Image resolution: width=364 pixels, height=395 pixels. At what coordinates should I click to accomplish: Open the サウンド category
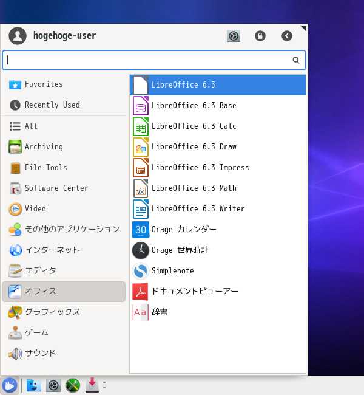(64, 354)
